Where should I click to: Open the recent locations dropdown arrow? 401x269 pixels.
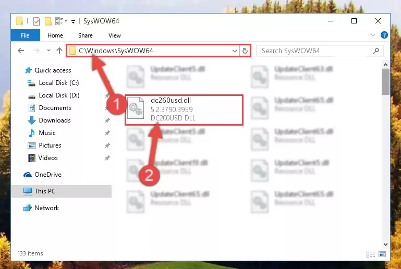48,51
